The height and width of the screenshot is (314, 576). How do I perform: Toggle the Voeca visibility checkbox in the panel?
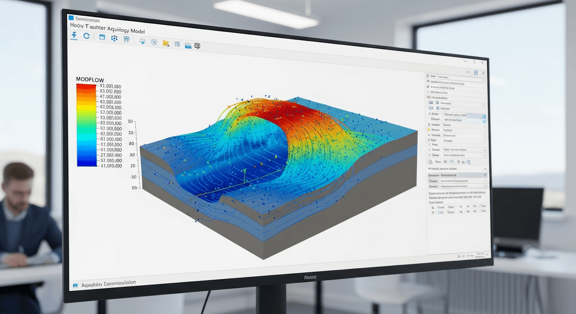429,125
